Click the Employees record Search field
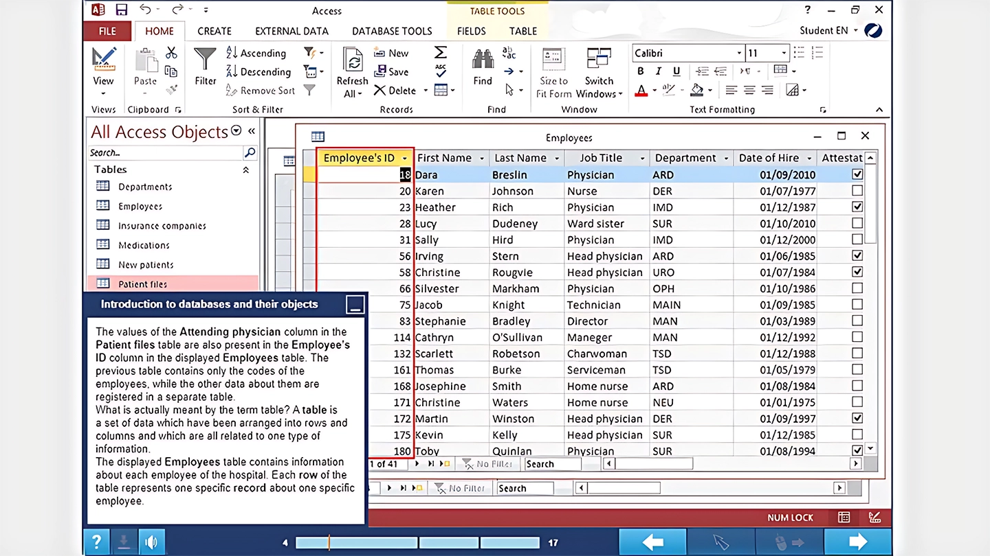 (x=552, y=464)
